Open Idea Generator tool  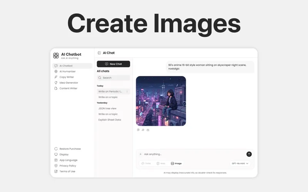click(x=69, y=83)
